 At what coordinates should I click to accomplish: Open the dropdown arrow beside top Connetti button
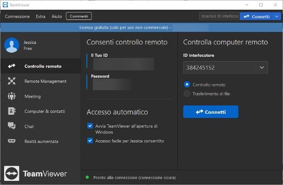coord(277,16)
